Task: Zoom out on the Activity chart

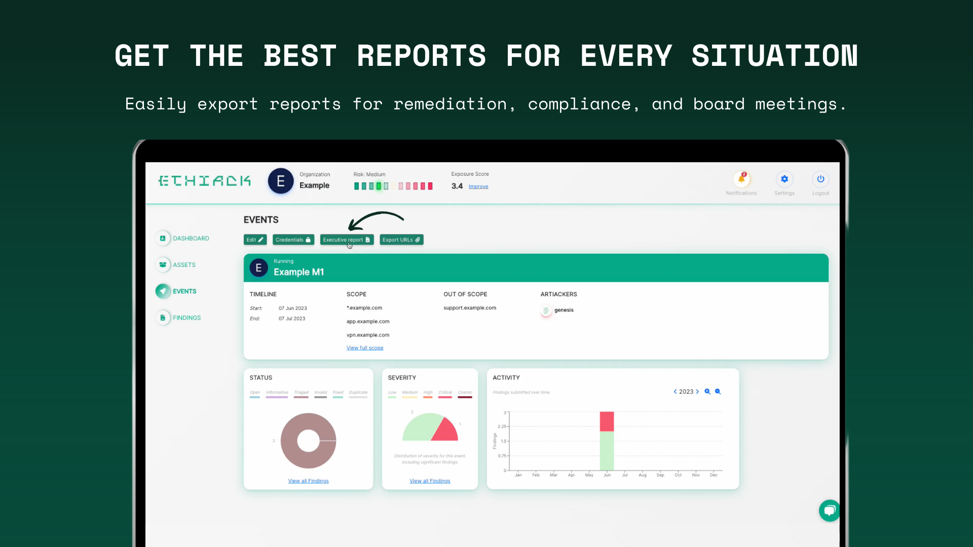Action: [718, 392]
